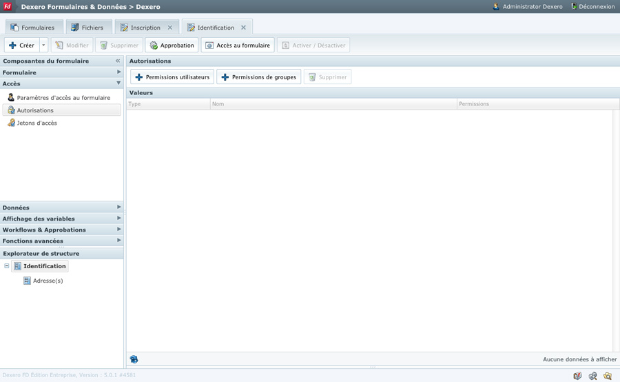The height and width of the screenshot is (382, 620).
Task: Open Jetons d'accès item
Action: point(37,123)
